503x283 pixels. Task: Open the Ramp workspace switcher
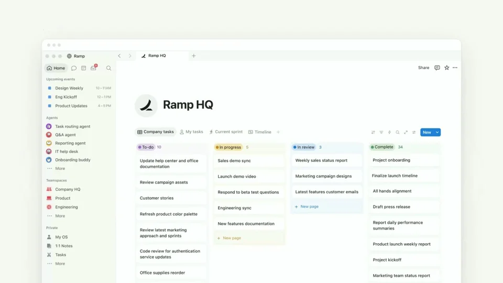pyautogui.click(x=76, y=56)
